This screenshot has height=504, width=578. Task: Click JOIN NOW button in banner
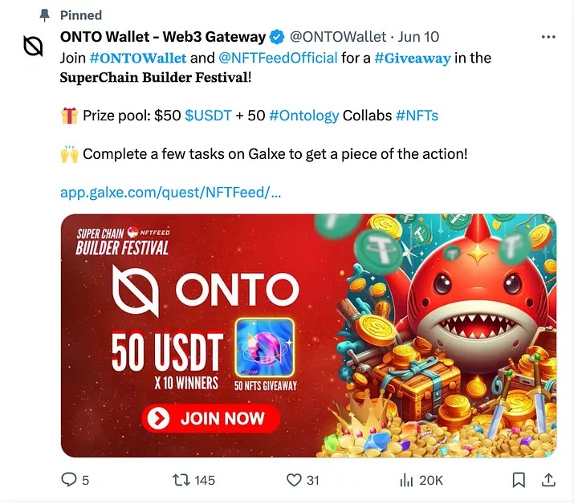point(211,418)
